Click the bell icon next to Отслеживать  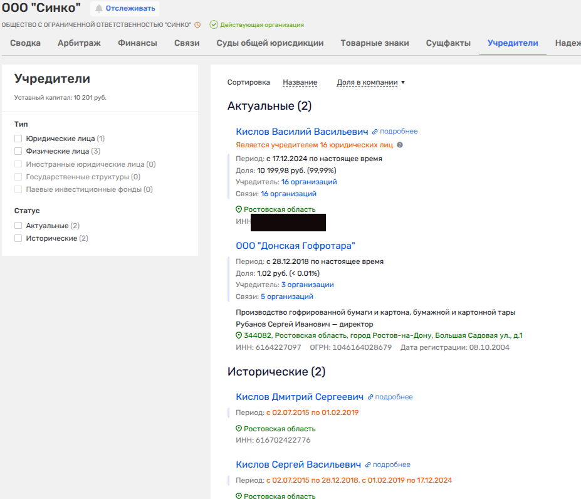(x=99, y=8)
